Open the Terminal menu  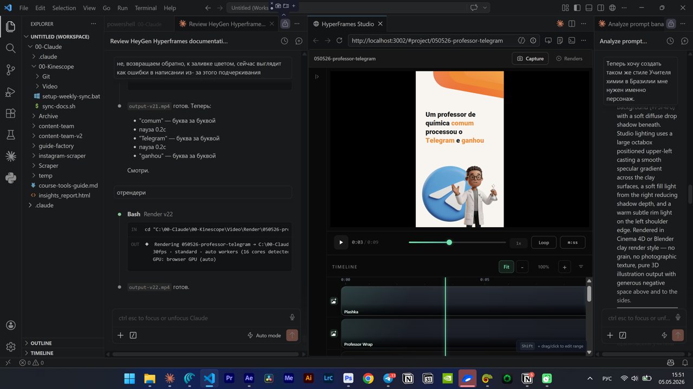point(146,8)
